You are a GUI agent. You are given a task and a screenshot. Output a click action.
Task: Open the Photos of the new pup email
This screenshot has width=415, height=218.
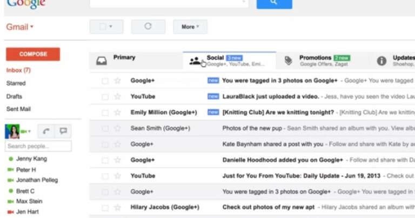coord(252,128)
